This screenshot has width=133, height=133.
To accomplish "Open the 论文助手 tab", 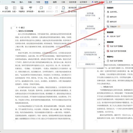I will pos(83,2).
